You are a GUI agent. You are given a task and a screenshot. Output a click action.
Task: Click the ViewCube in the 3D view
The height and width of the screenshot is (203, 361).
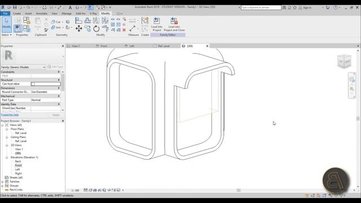(344, 61)
